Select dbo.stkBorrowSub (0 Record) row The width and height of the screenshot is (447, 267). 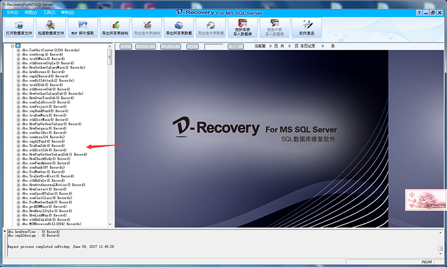click(x=46, y=89)
